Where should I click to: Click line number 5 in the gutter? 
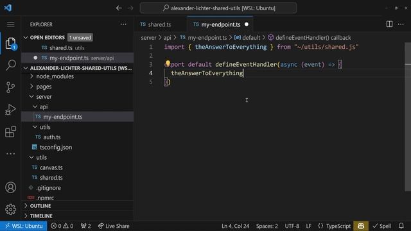[x=151, y=82]
